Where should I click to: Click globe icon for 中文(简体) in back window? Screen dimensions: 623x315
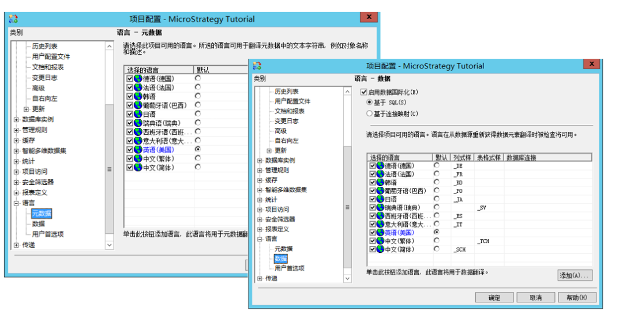click(138, 168)
